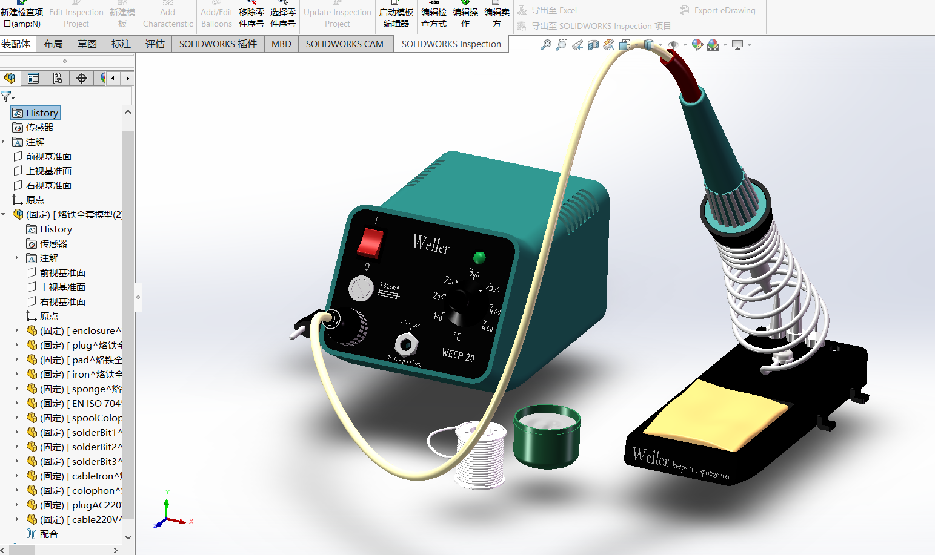Click the View Orientation cube icon
This screenshot has height=555, width=935.
[x=625, y=45]
